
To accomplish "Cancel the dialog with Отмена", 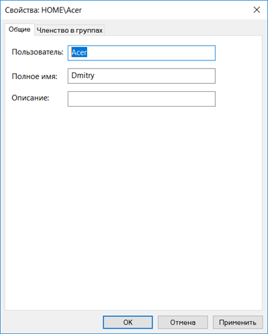I will [x=183, y=322].
